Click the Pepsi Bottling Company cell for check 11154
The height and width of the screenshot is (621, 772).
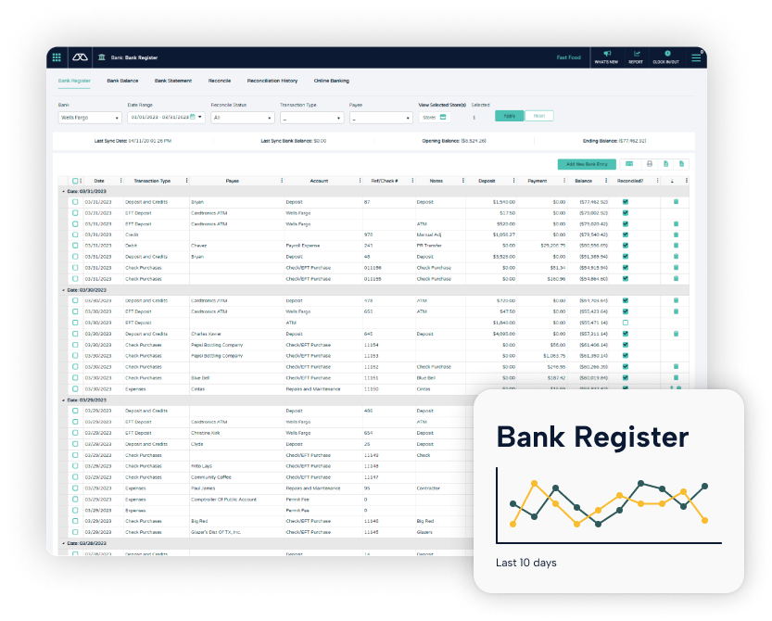coord(217,345)
